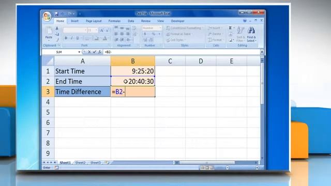Switch to the Data ribbon tab
The height and width of the screenshot is (186, 331).
[x=131, y=21]
